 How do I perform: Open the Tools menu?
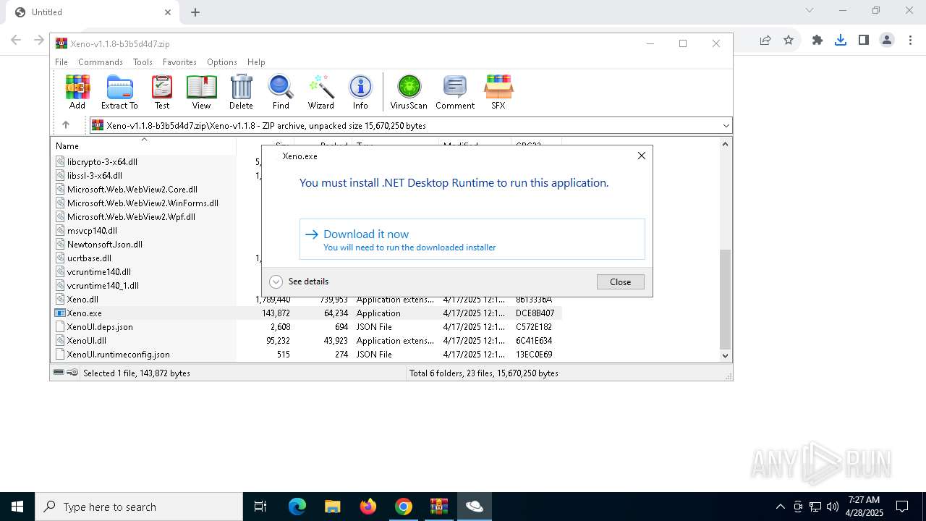(x=143, y=62)
